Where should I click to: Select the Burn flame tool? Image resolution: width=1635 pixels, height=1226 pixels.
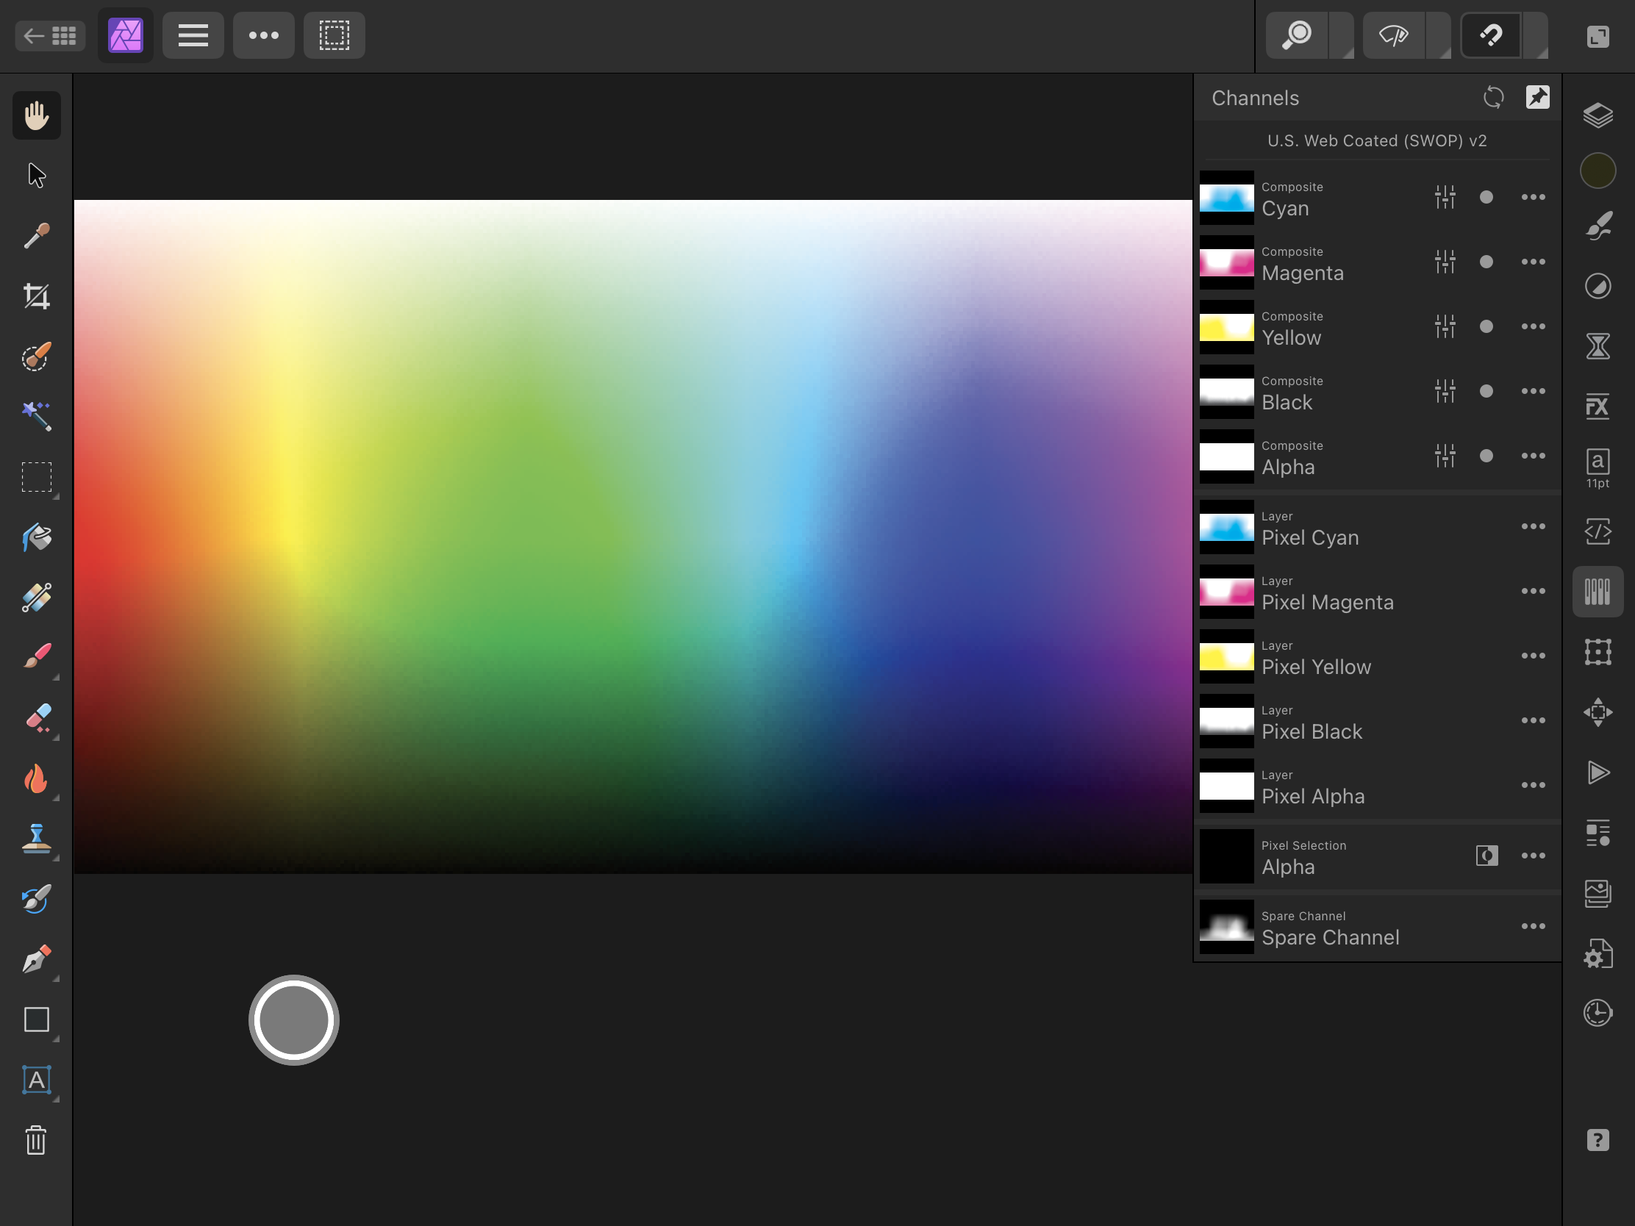point(36,778)
